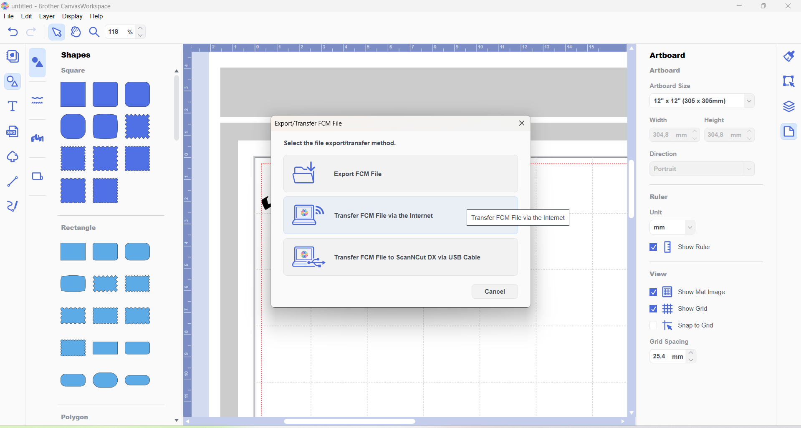Select the wavy lines category icon
Viewport: 801px width, 428px height.
tap(38, 100)
